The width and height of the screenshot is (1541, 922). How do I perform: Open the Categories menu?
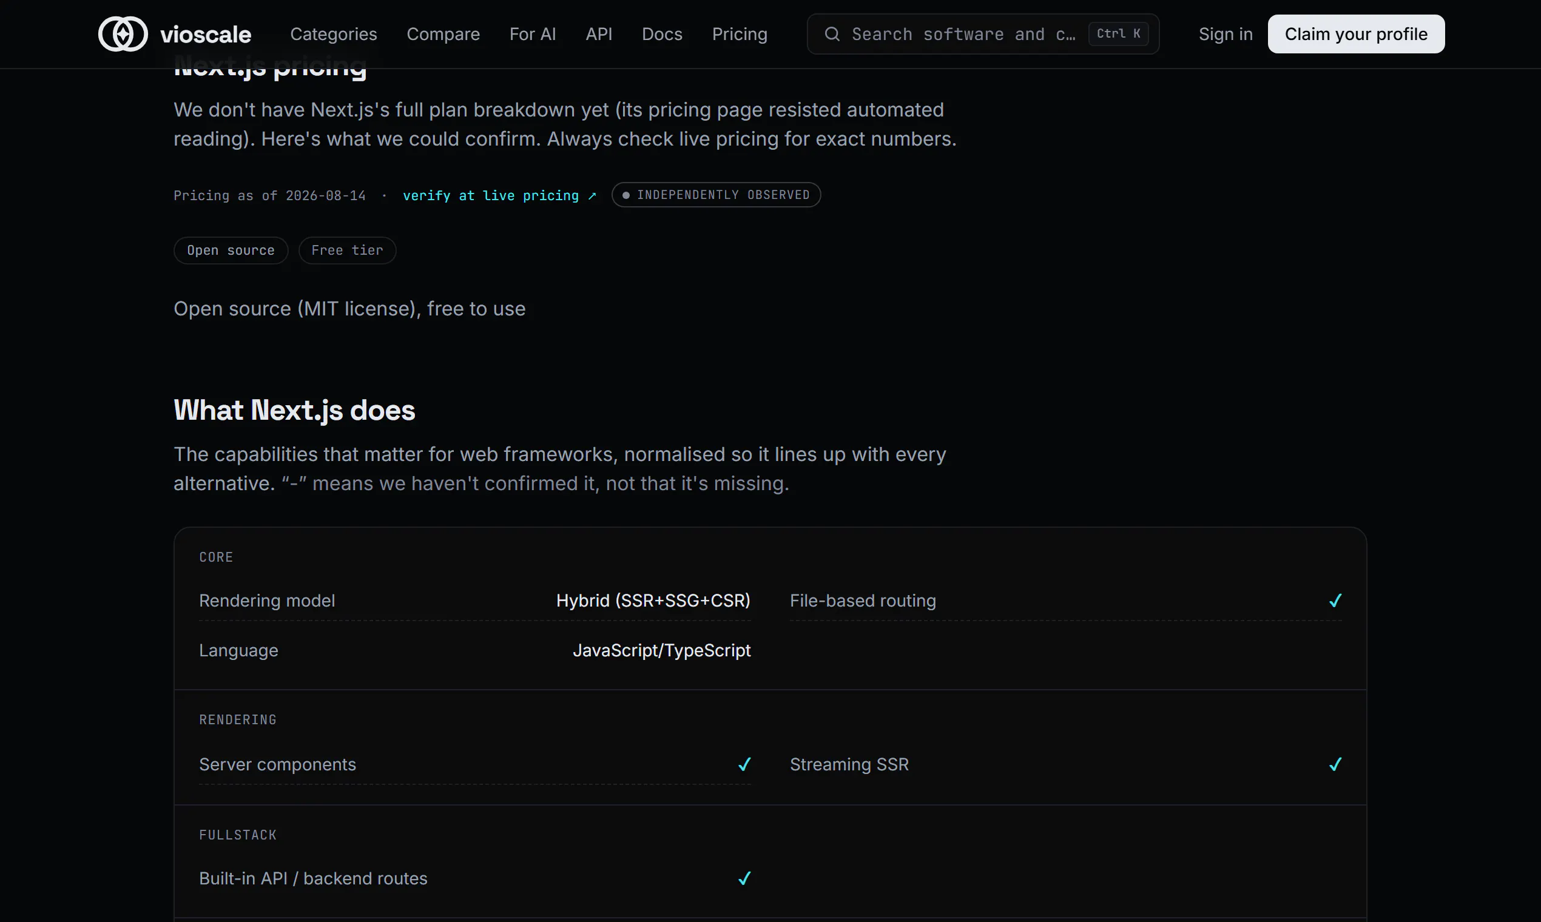tap(334, 34)
